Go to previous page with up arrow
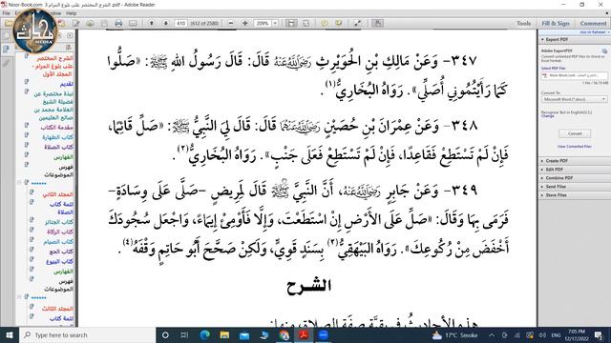 pos(152,23)
